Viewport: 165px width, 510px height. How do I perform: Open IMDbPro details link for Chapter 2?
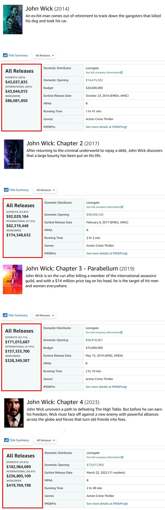click(x=107, y=253)
